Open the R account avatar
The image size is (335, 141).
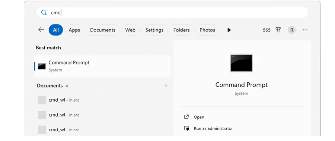[292, 30]
